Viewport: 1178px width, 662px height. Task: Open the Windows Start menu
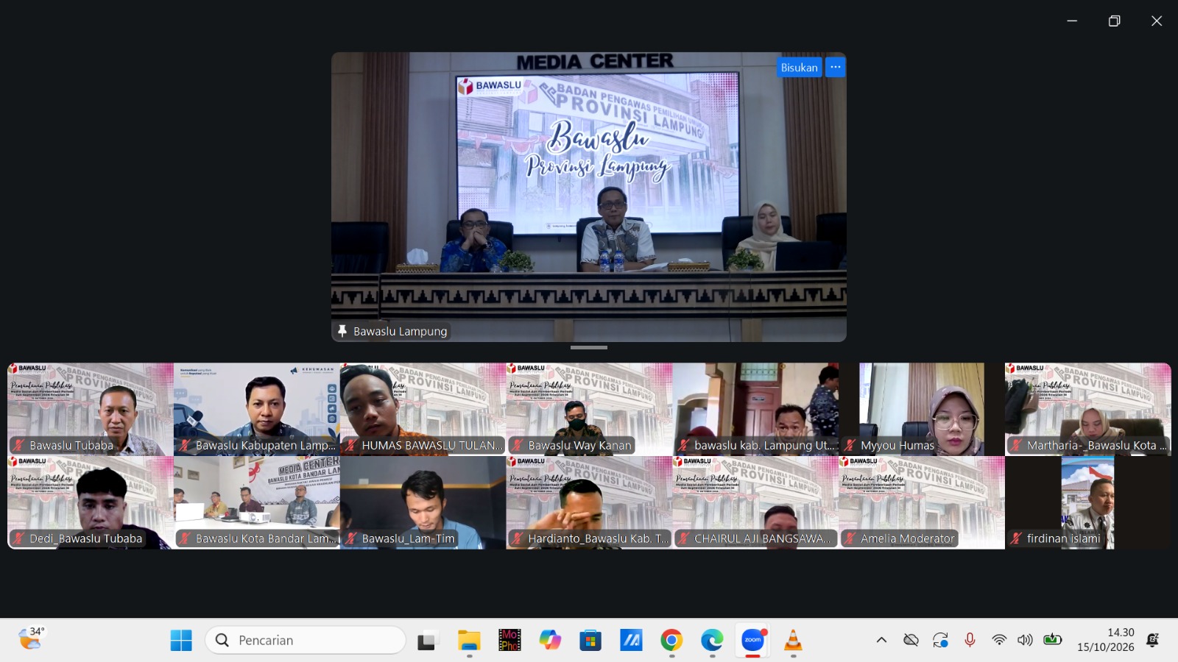pos(181,640)
